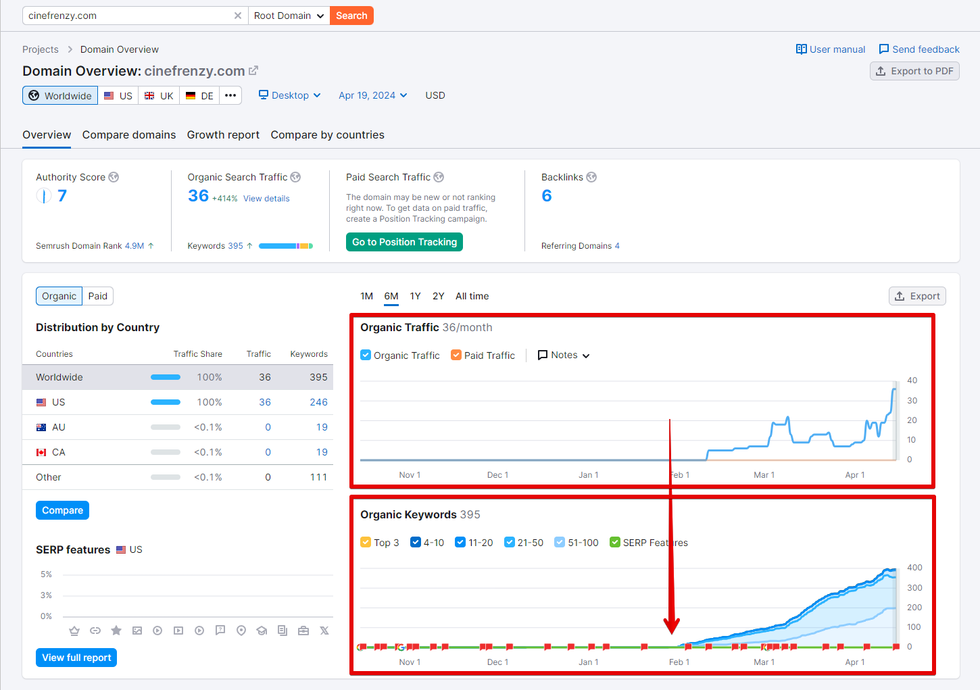Select the crown SERP feature icon
Screen dimensions: 980x690
point(74,631)
